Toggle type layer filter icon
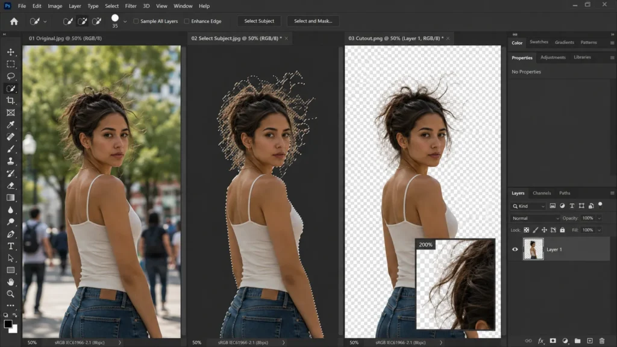This screenshot has height=347, width=617. tap(572, 206)
